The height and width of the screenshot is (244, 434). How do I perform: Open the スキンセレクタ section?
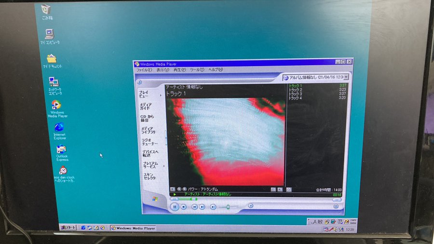(150, 176)
